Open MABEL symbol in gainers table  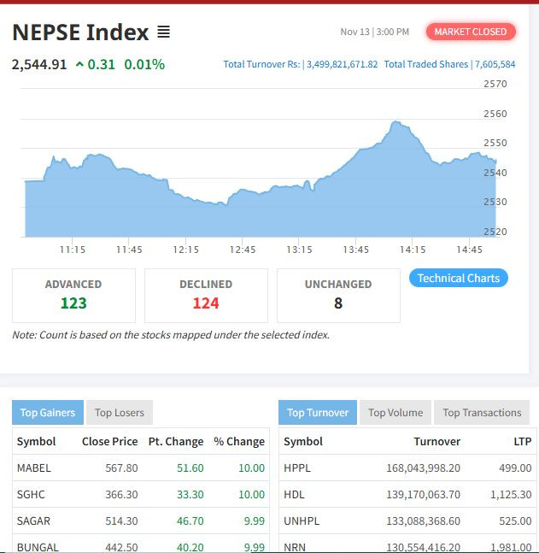pyautogui.click(x=34, y=468)
